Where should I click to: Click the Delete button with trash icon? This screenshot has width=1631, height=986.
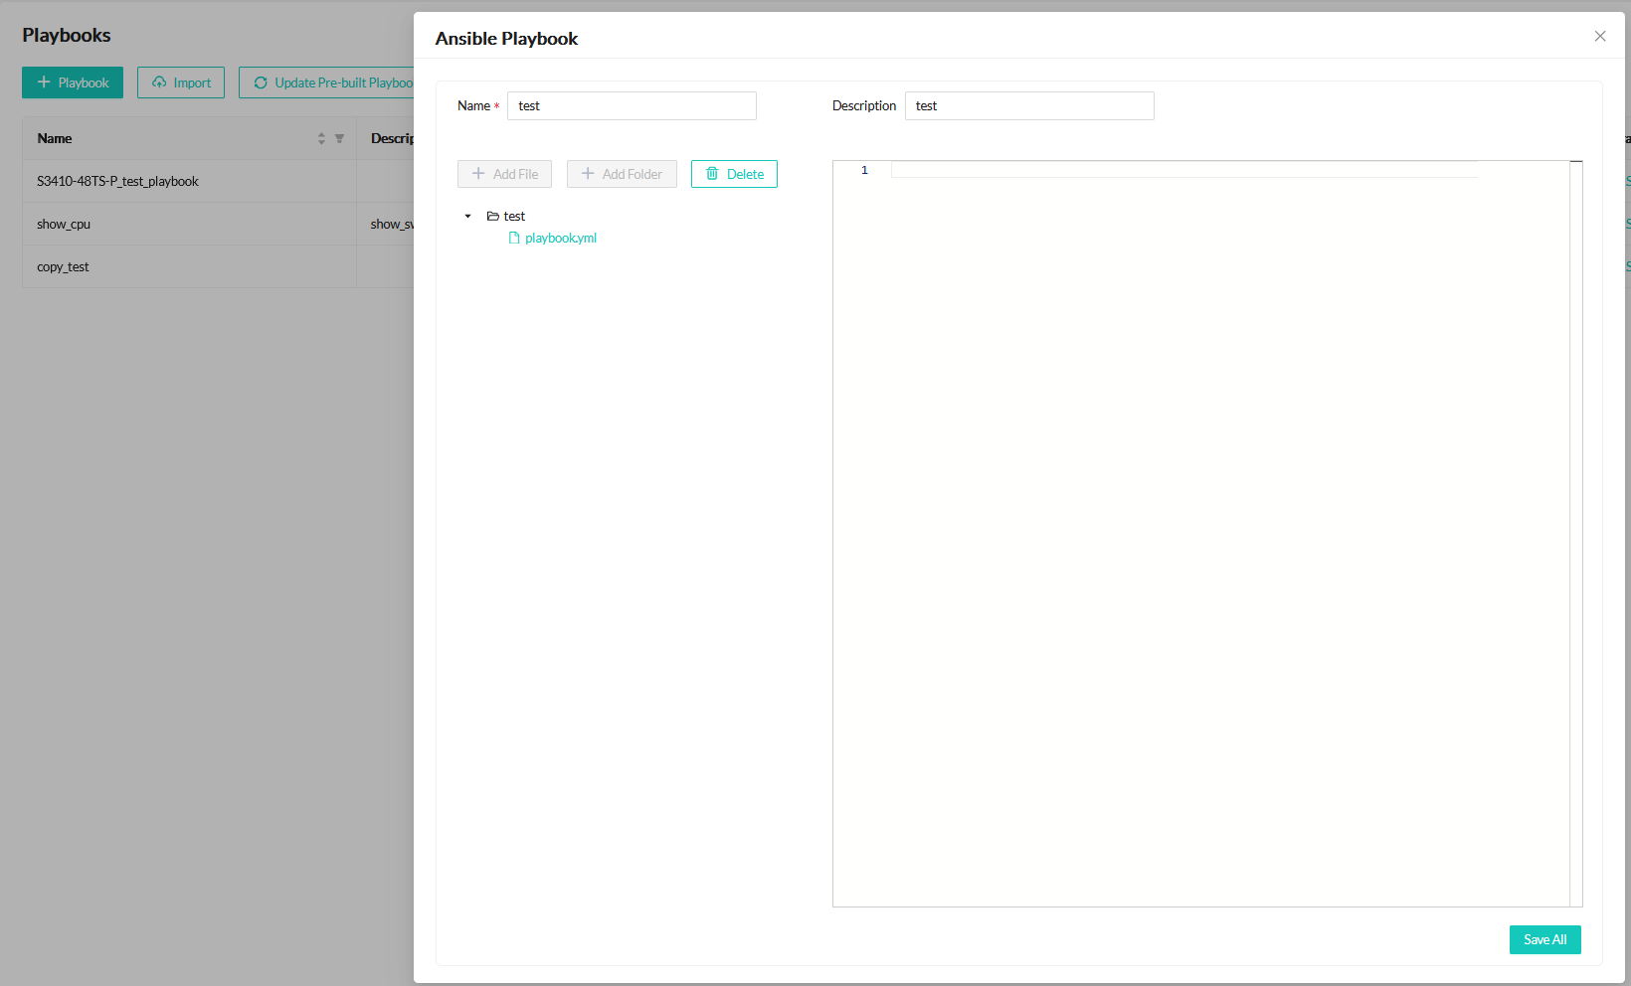coord(734,174)
